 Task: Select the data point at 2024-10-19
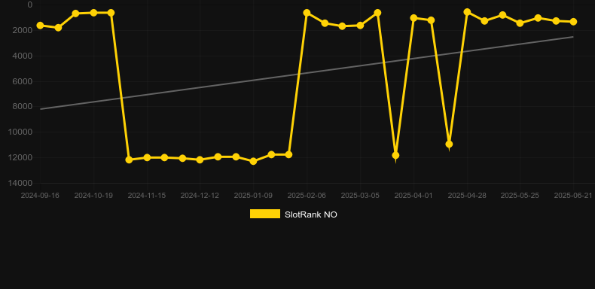[x=93, y=13]
